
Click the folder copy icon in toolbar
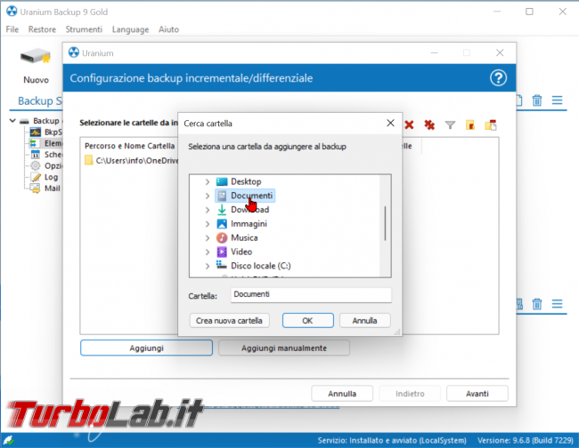click(x=491, y=125)
